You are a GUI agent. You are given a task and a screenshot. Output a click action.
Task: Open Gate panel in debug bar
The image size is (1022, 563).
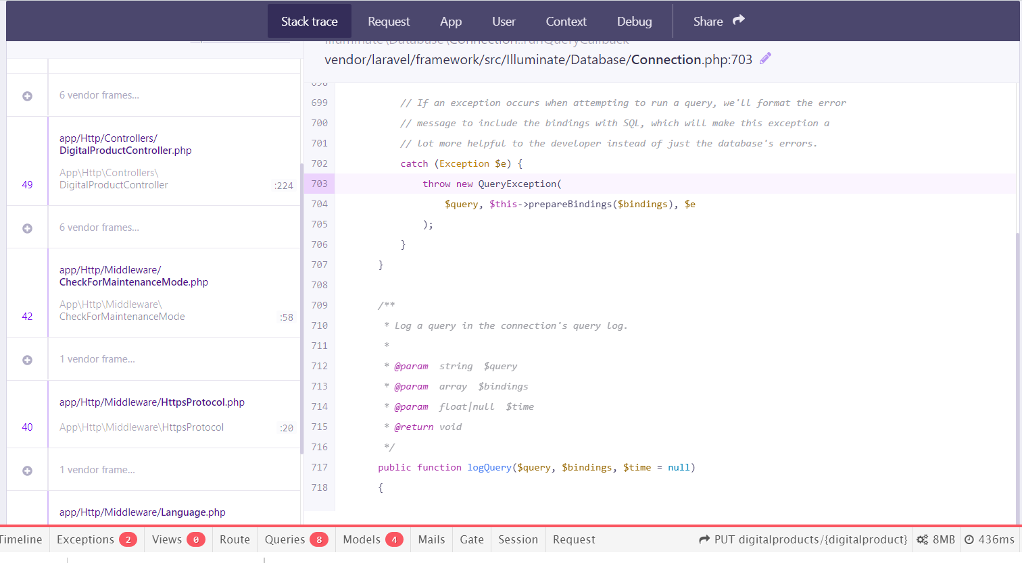[472, 539]
